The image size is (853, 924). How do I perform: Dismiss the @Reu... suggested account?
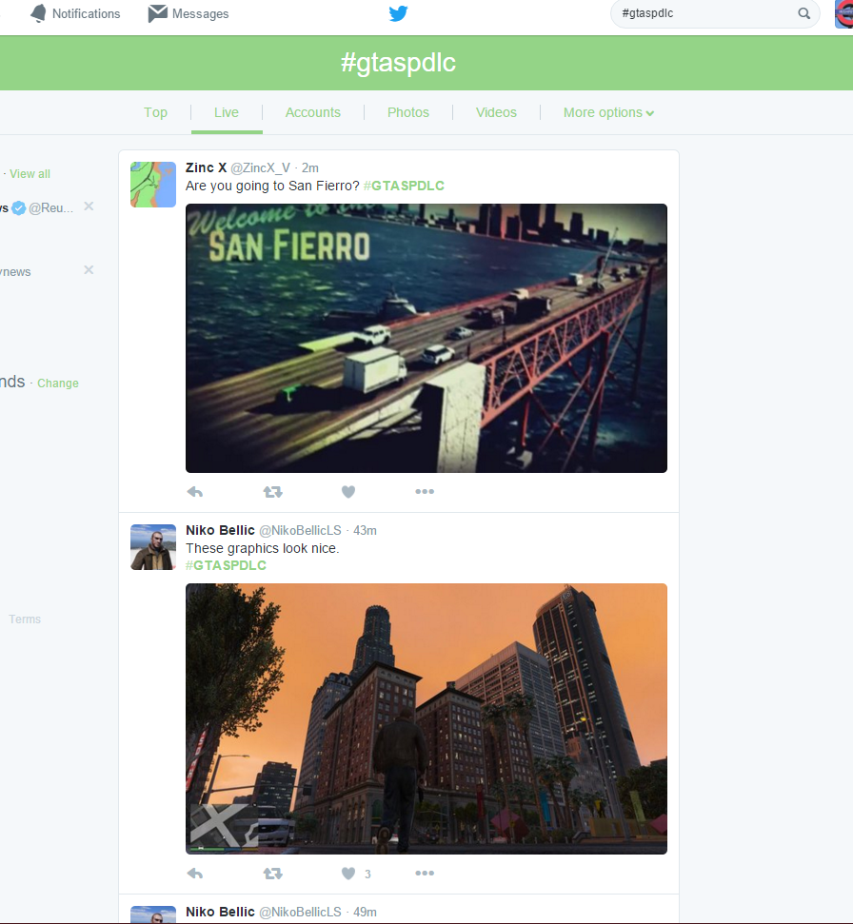tap(89, 206)
